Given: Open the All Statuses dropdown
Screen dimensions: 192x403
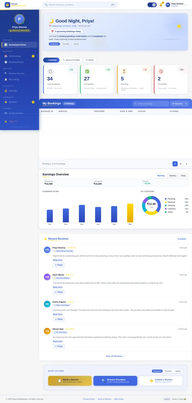Looking at the screenshot, I should [179, 104].
